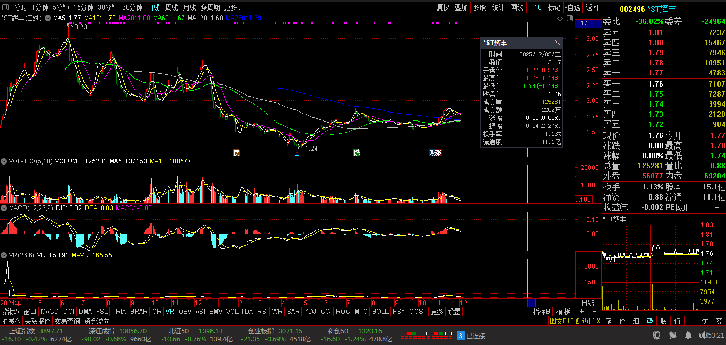The height and width of the screenshot is (345, 726).
Task: Toggle the left sidebar panel icon
Action: (x=6, y=7)
